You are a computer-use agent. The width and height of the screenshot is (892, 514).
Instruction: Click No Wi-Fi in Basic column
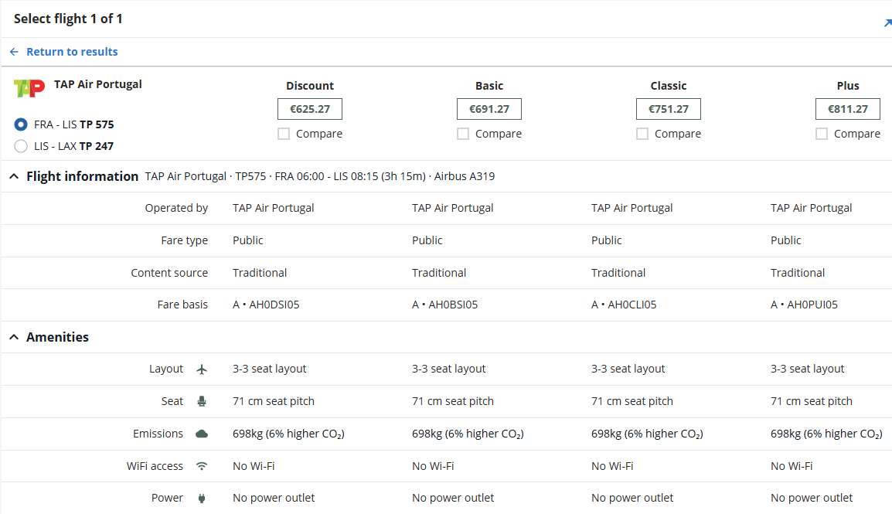(433, 466)
